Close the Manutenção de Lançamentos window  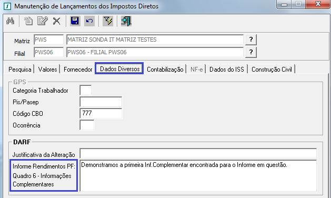(318, 4)
